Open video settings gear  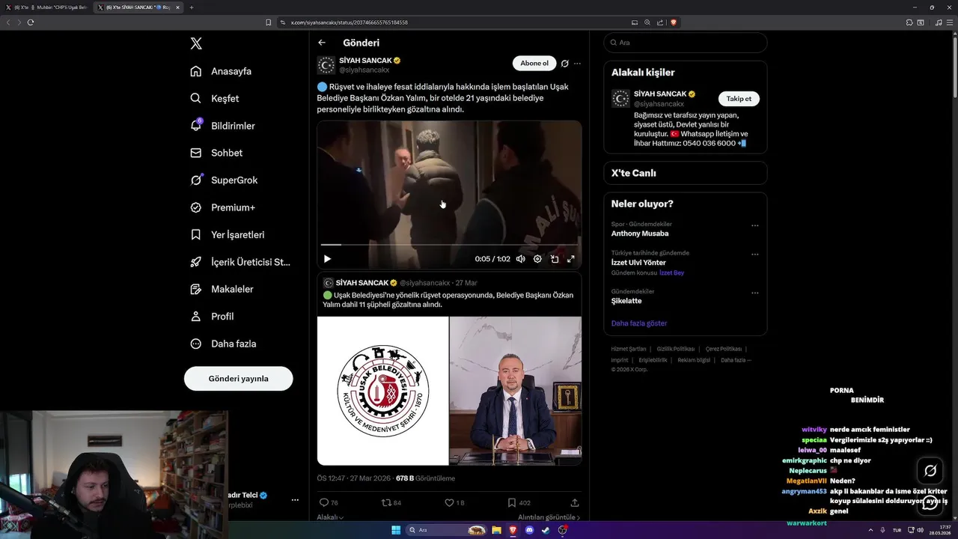[537, 259]
